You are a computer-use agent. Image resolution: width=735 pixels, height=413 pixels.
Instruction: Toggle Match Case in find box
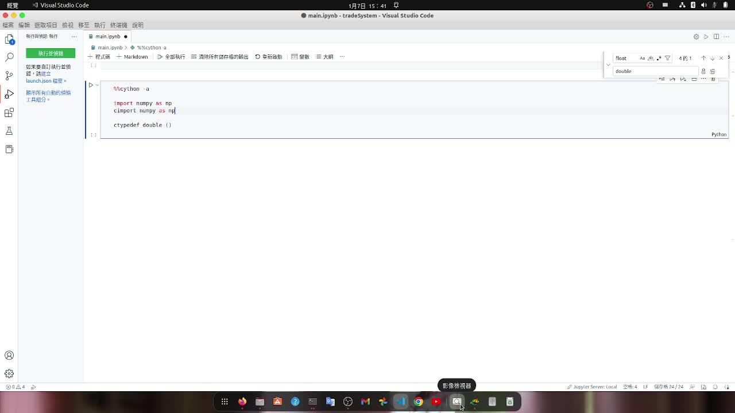click(x=642, y=58)
